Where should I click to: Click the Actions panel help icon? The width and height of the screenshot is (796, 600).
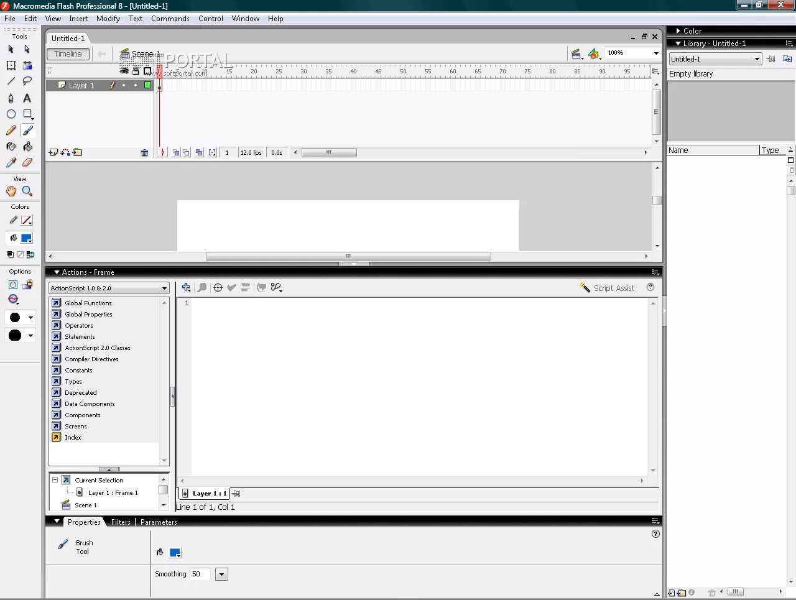pyautogui.click(x=650, y=287)
